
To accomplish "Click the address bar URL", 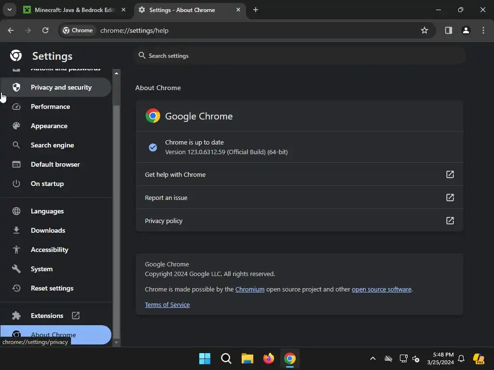I will pos(134,30).
